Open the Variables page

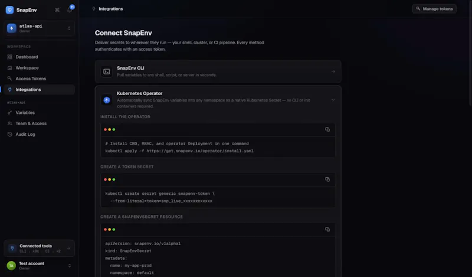[39, 112]
